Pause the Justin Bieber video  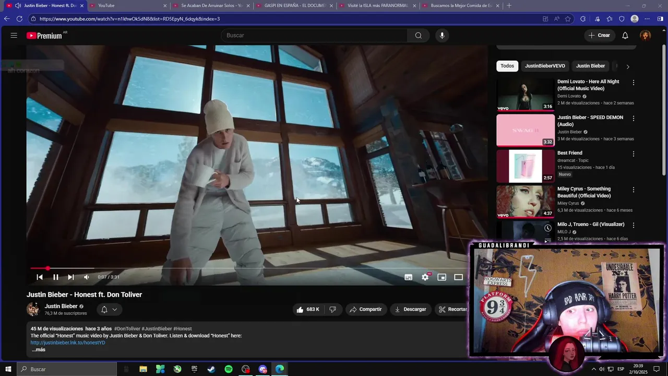[x=56, y=277]
